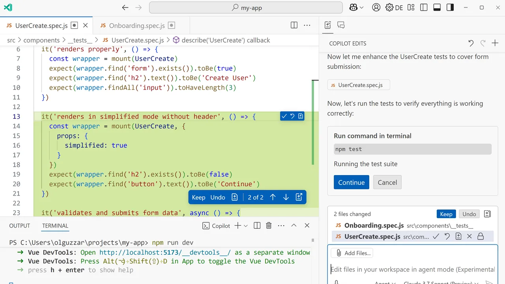Click the my-app search command center
The width and height of the screenshot is (505, 284).
tap(246, 7)
